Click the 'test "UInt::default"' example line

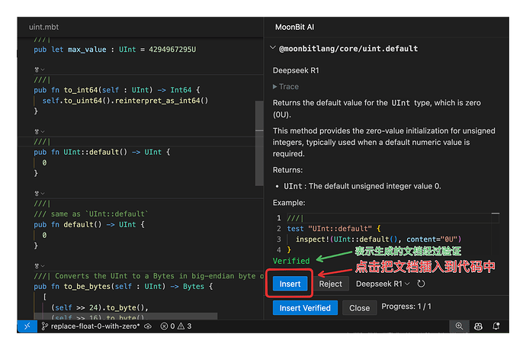pyautogui.click(x=334, y=229)
